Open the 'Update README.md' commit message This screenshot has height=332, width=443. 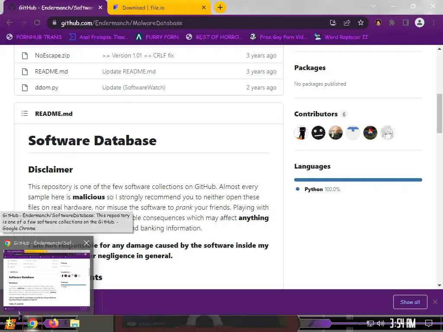[129, 71]
